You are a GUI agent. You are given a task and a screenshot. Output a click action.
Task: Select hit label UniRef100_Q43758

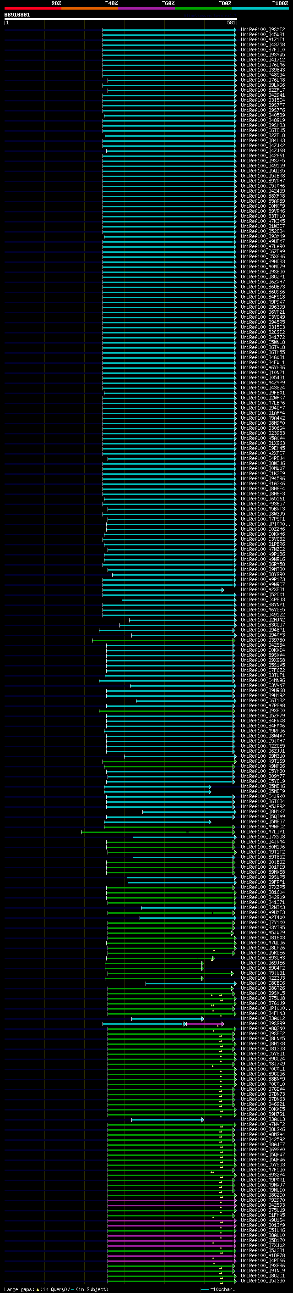click(x=263, y=44)
